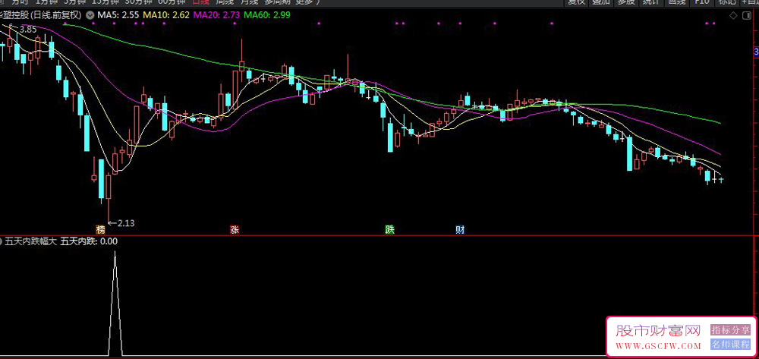Screen dimensions: 759x359
Task: Open the F10 company info button
Action: (702, 2)
